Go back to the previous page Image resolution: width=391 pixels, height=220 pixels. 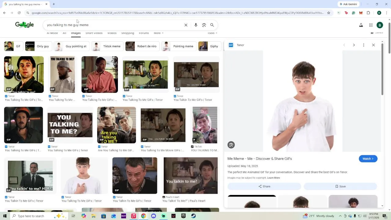point(4,13)
